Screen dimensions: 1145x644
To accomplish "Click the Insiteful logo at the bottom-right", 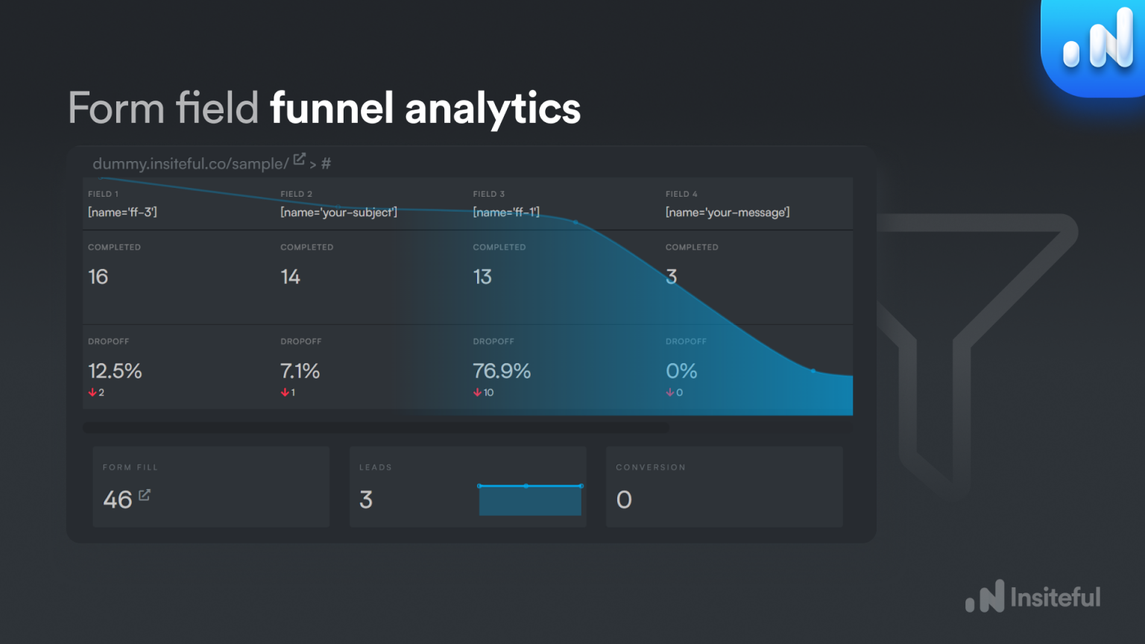I will click(1032, 596).
